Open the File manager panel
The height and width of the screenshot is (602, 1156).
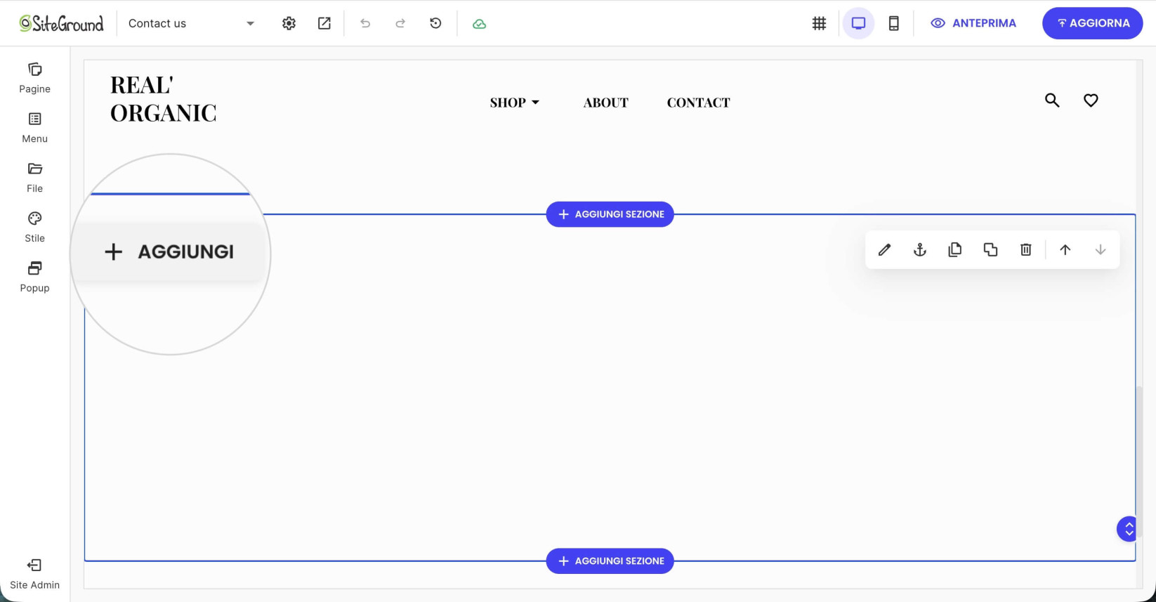tap(34, 178)
